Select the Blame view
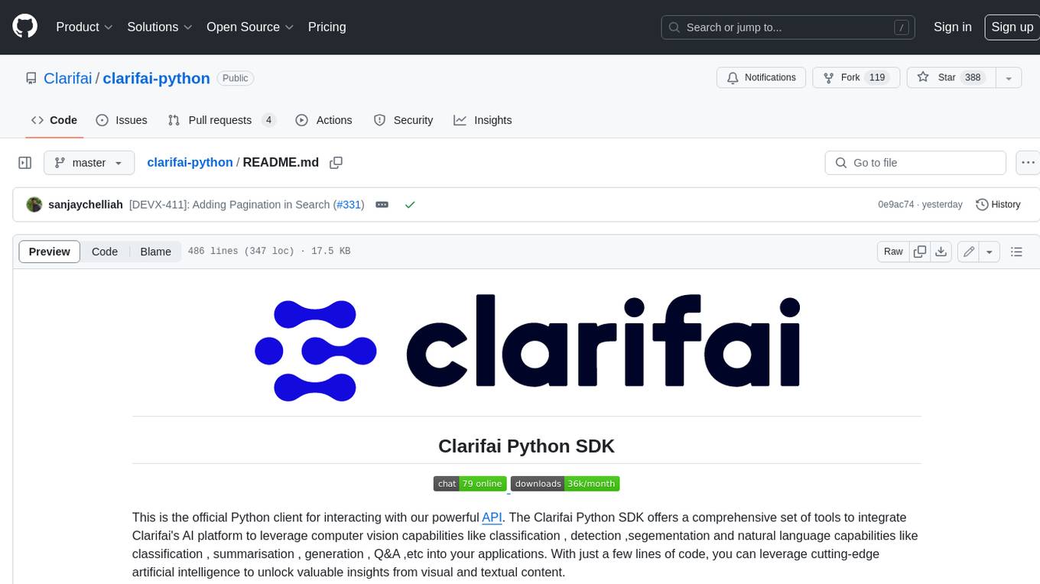 pos(155,251)
